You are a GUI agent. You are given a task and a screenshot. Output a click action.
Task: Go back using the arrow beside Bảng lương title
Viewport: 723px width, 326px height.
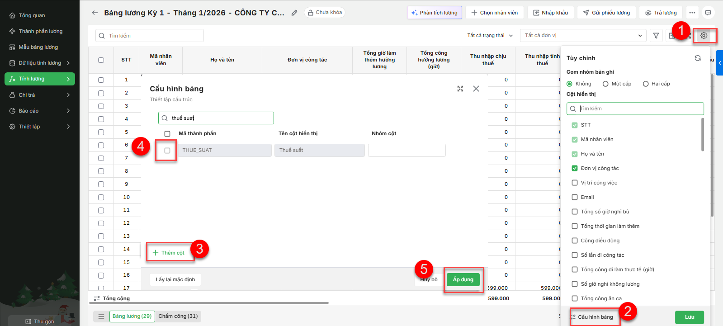pos(95,13)
